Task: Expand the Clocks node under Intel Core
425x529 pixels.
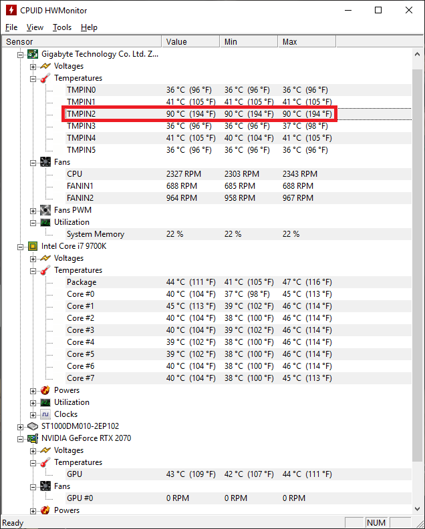Action: click(x=33, y=415)
